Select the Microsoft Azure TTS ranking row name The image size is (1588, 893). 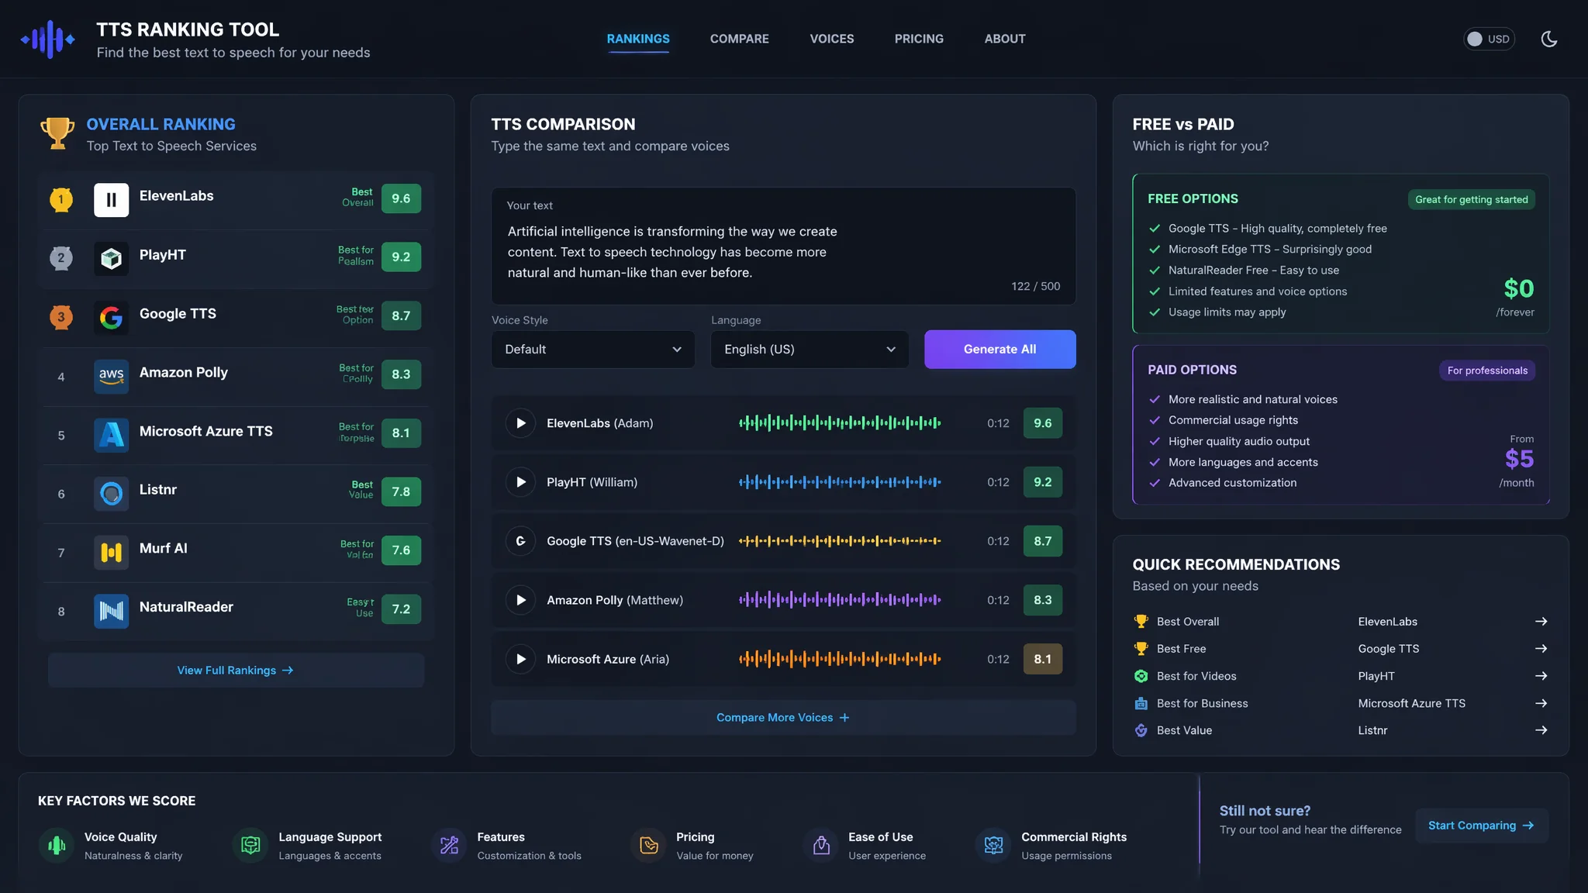pyautogui.click(x=206, y=432)
